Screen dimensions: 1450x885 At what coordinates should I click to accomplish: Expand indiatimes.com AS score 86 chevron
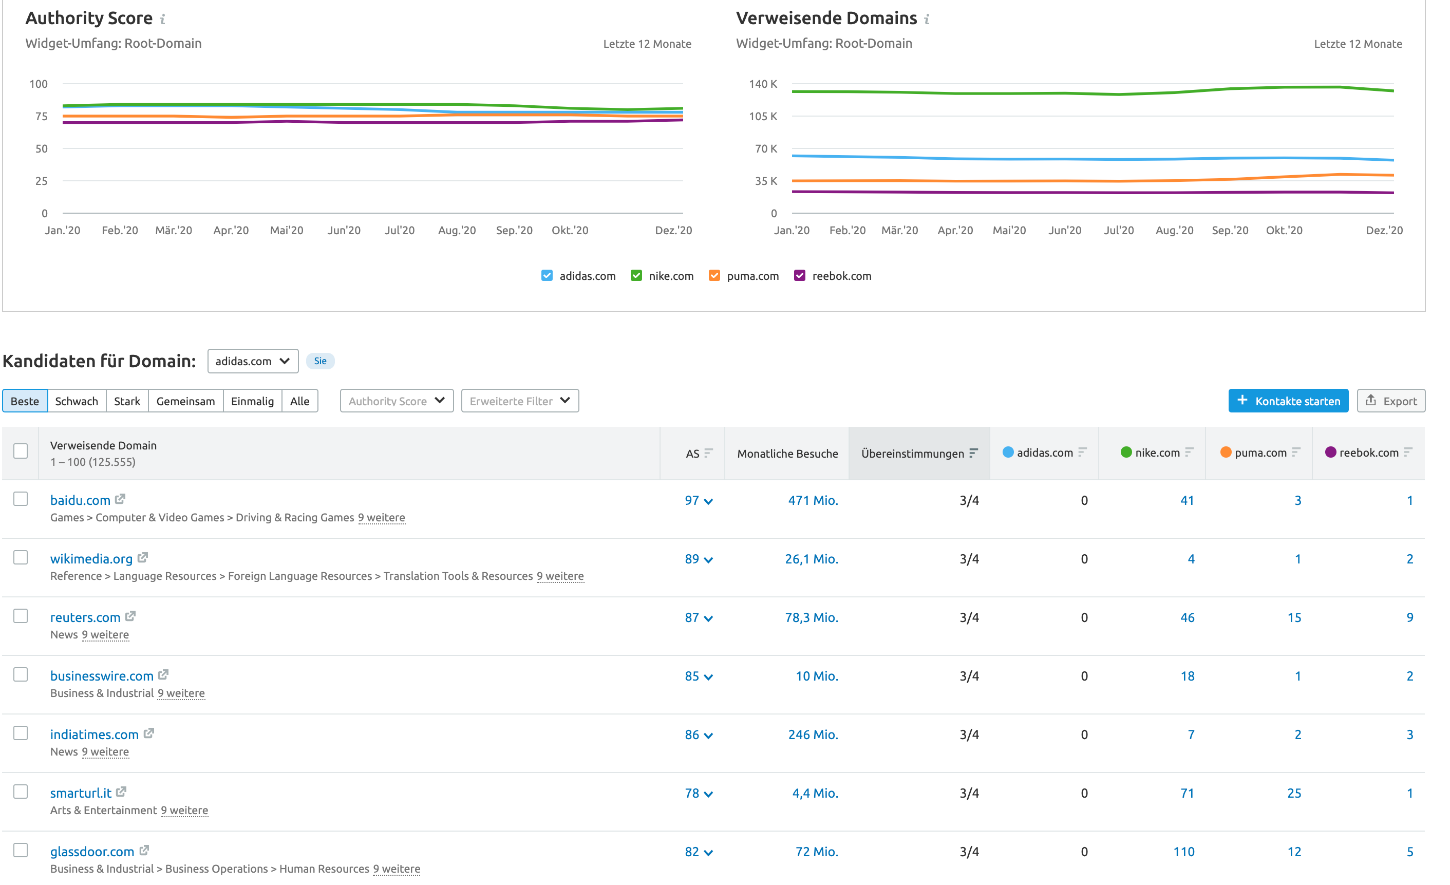tap(708, 736)
